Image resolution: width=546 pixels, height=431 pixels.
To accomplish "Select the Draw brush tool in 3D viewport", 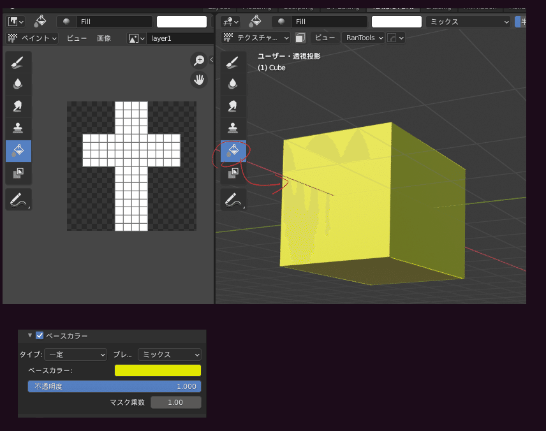I will pyautogui.click(x=233, y=62).
